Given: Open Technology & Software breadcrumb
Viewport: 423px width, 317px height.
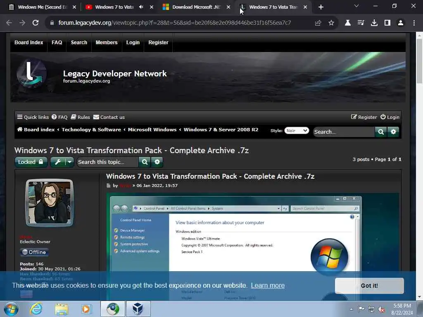Looking at the screenshot, I should pos(91,130).
